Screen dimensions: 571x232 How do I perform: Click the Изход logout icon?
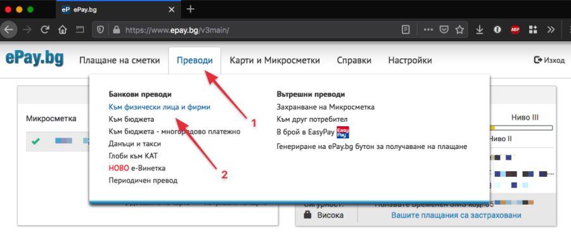537,60
